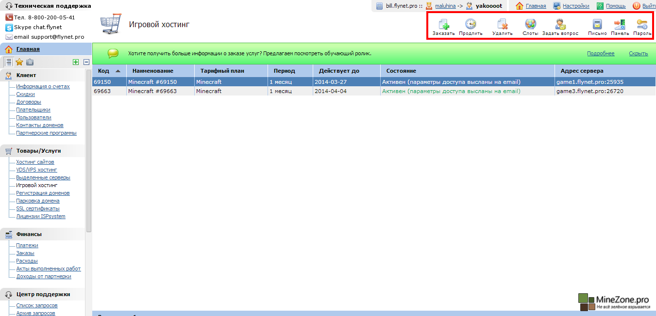
Task: Collapse all menu sections with minus icon
Action: click(x=86, y=62)
